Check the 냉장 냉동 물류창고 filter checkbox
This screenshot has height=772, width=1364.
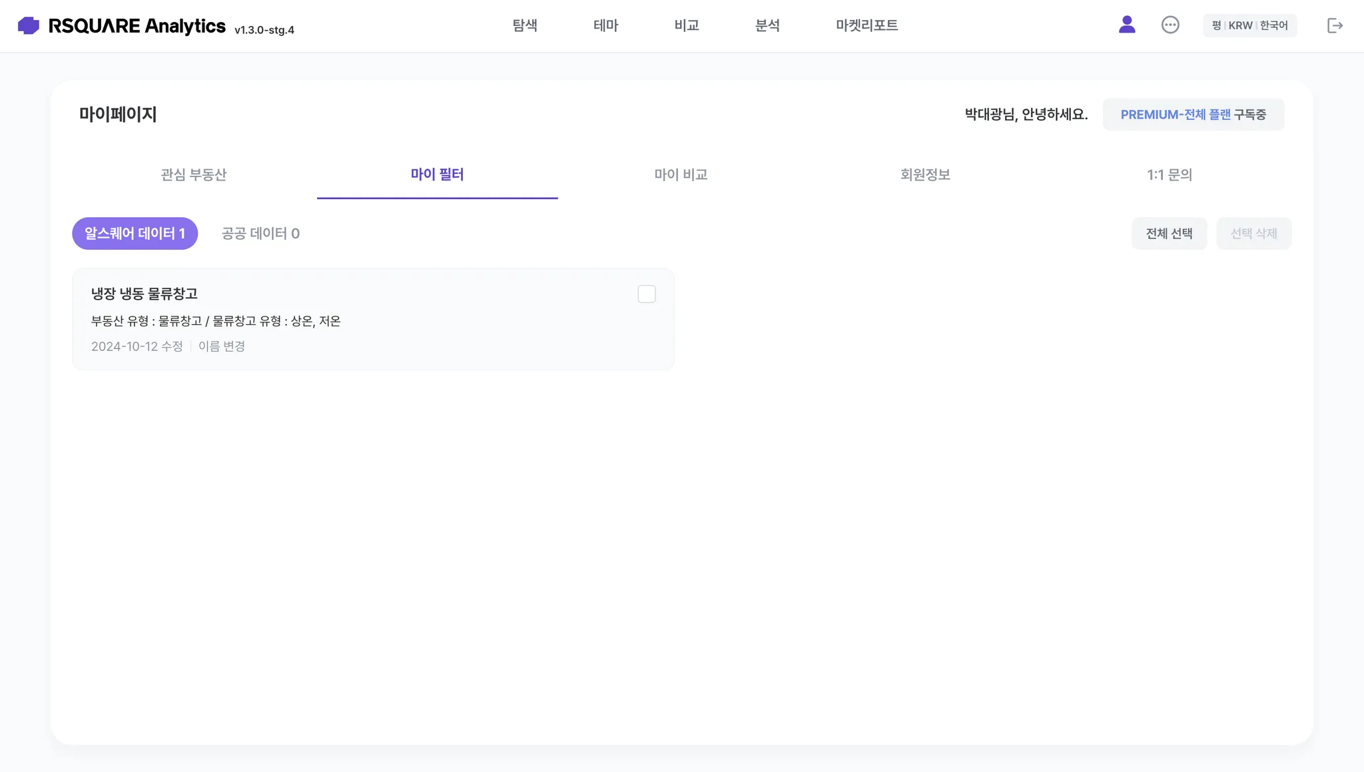point(647,294)
